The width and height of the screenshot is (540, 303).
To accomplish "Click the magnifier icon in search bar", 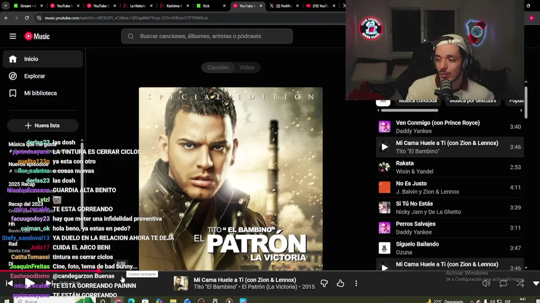I will 131,36.
